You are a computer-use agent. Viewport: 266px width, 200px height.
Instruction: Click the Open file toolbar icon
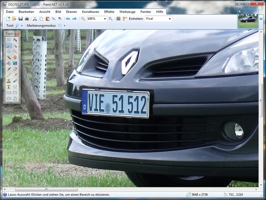coord(14,19)
